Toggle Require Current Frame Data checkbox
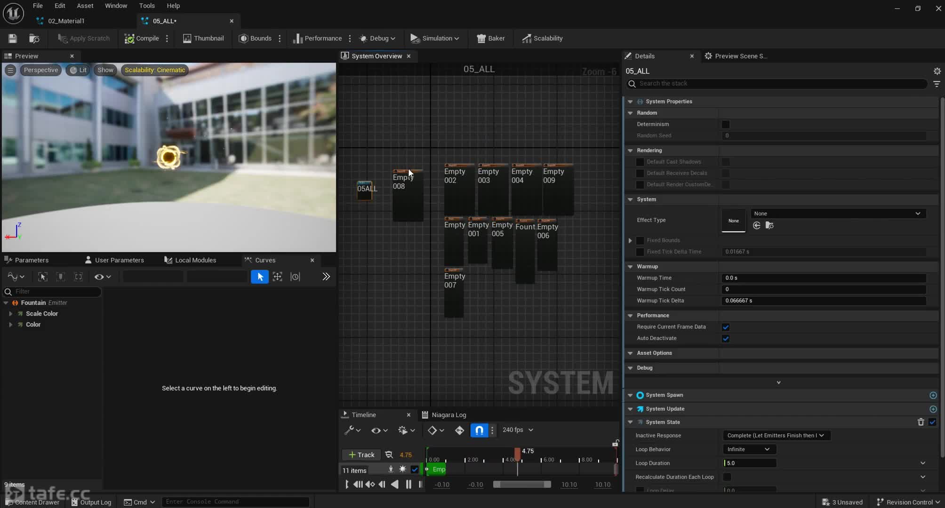This screenshot has width=945, height=508. tap(726, 327)
